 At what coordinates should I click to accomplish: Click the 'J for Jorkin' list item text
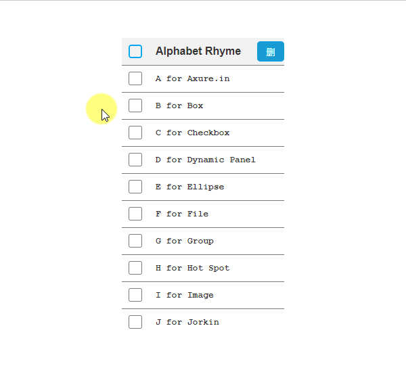coord(187,322)
